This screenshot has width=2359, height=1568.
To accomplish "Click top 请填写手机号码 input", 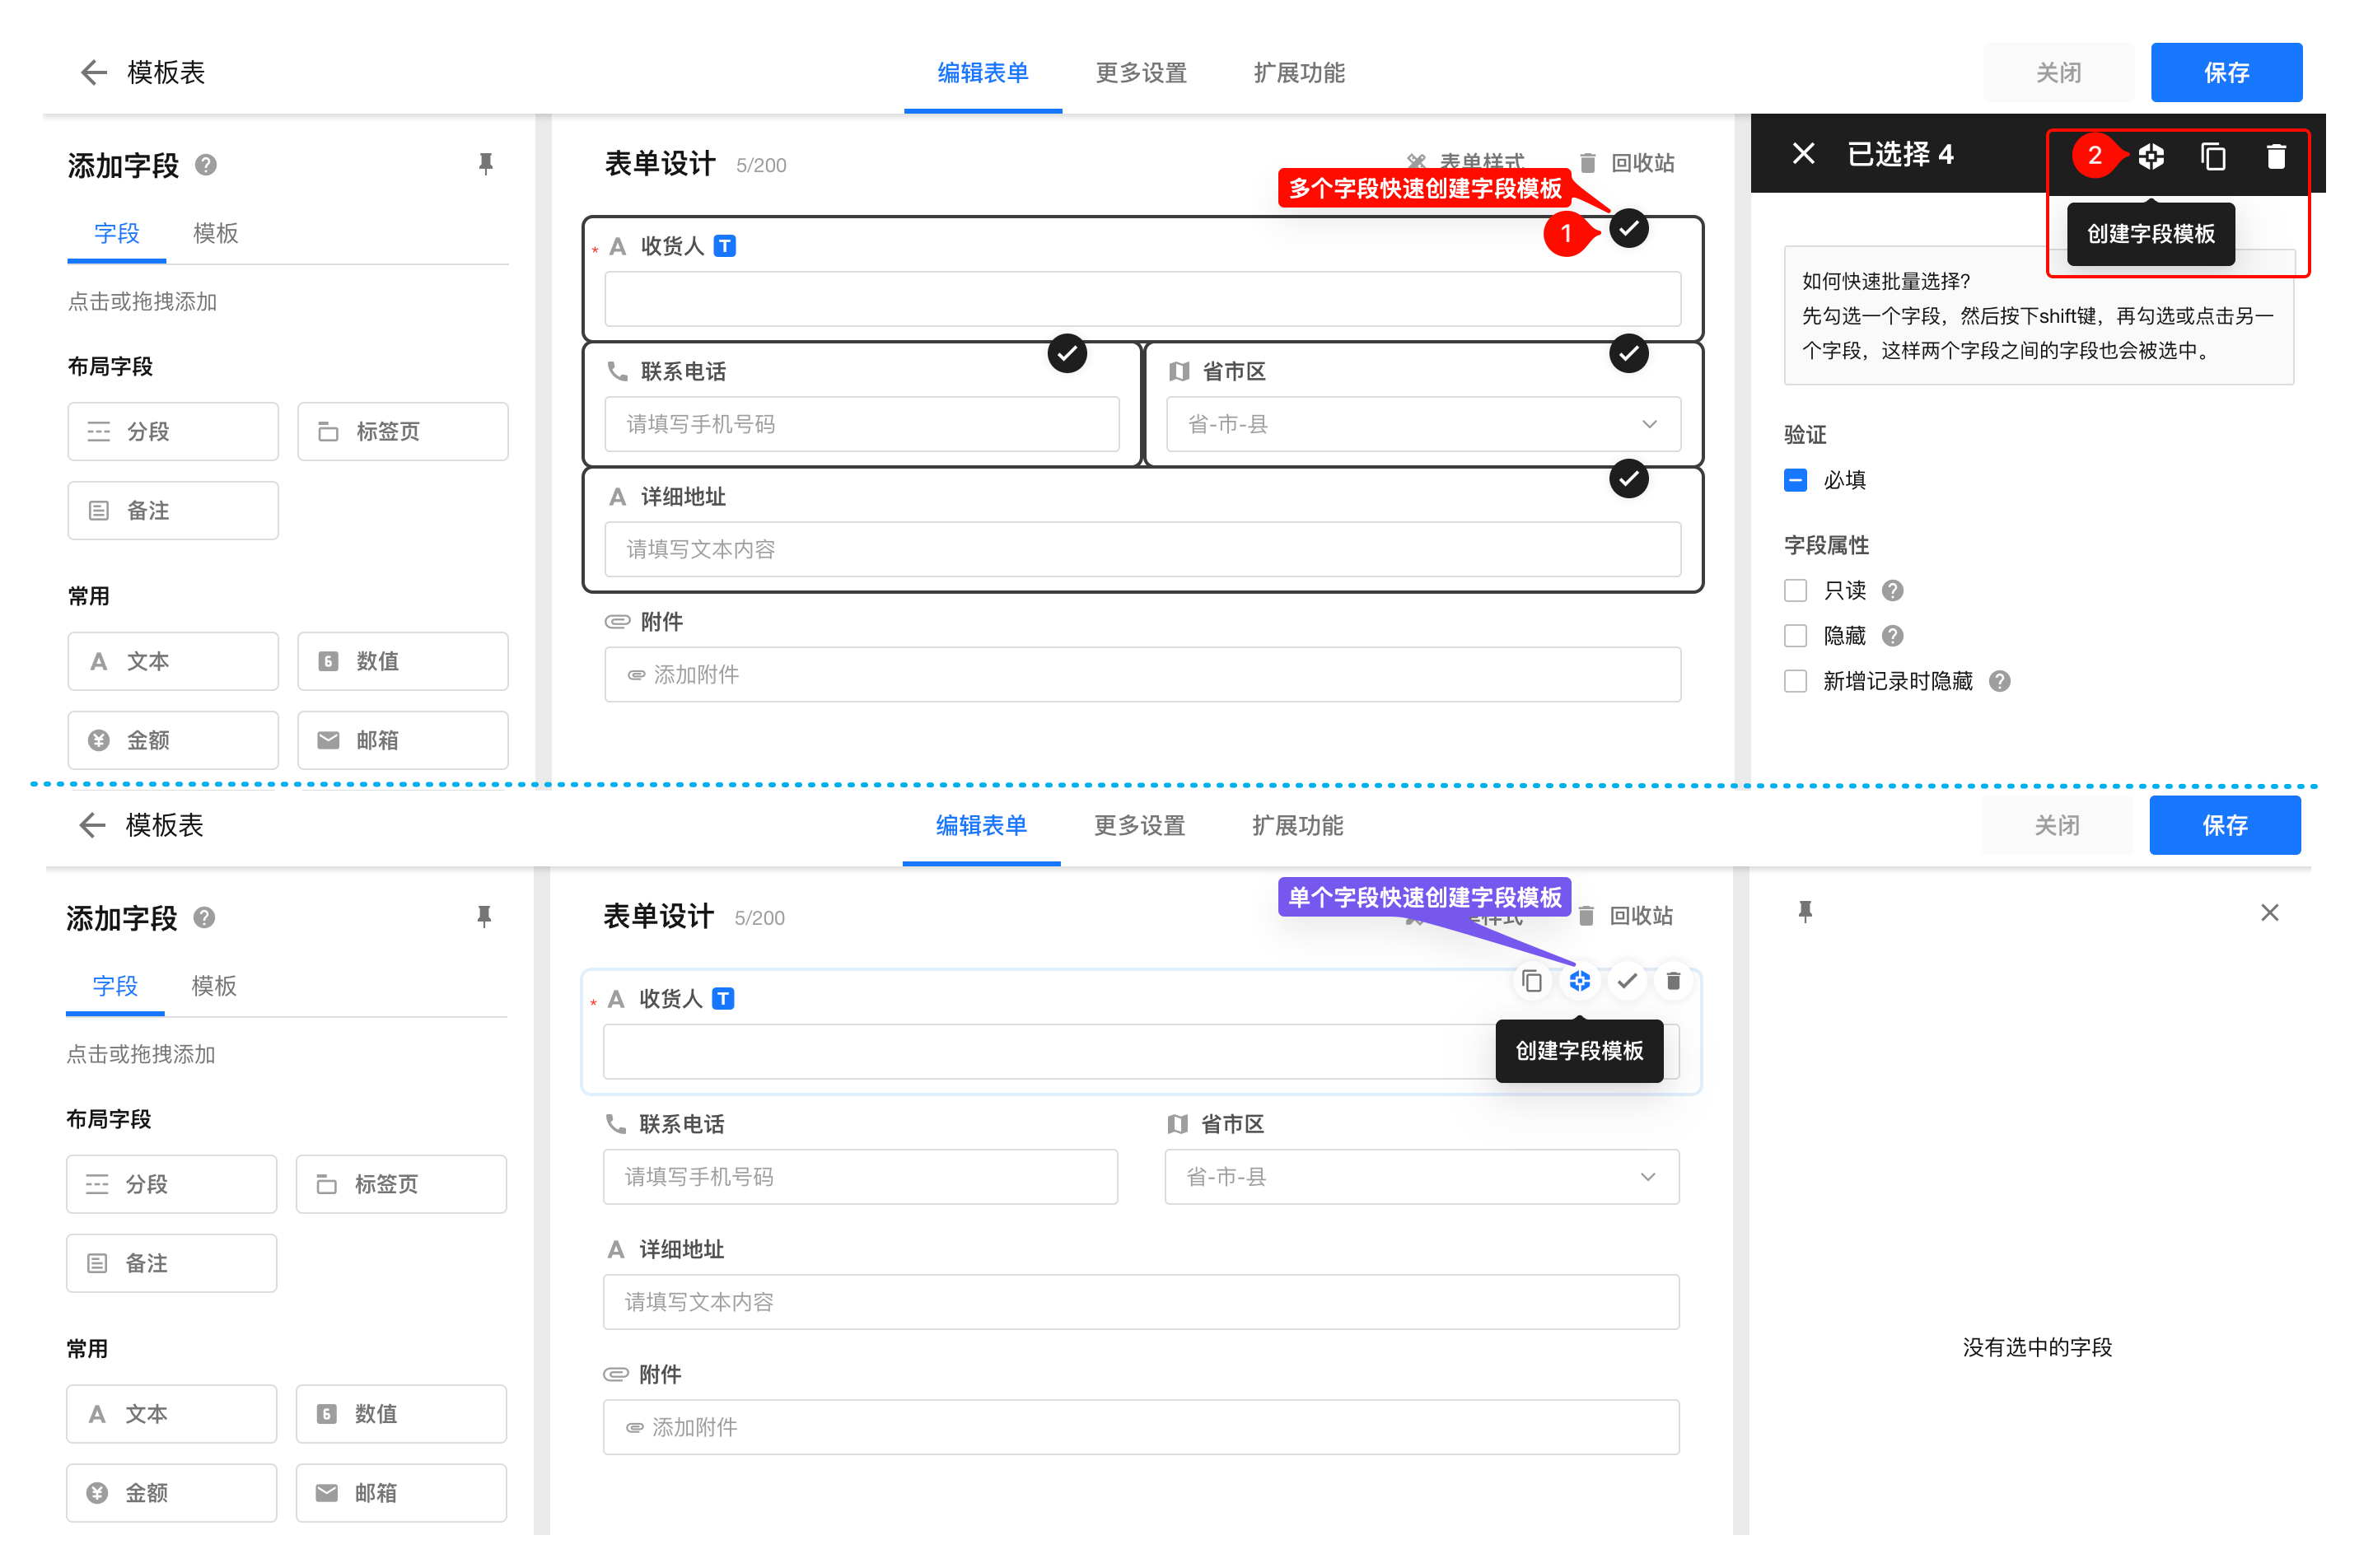I will tap(862, 424).
